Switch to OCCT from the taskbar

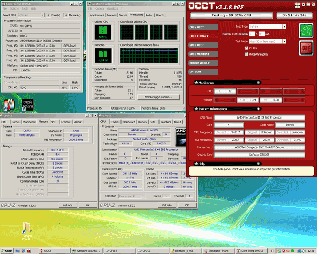coord(54,251)
